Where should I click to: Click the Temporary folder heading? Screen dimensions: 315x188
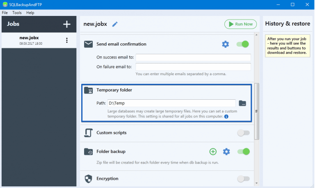click(x=114, y=90)
